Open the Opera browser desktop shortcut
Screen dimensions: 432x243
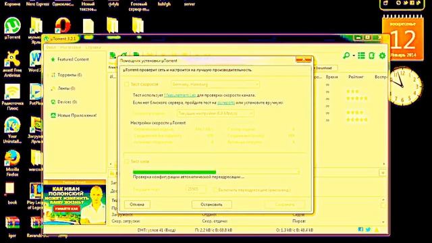tap(63, 26)
